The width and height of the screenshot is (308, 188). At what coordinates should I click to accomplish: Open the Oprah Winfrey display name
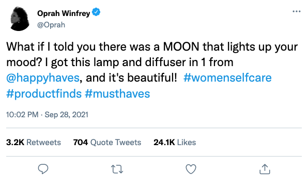(x=64, y=13)
